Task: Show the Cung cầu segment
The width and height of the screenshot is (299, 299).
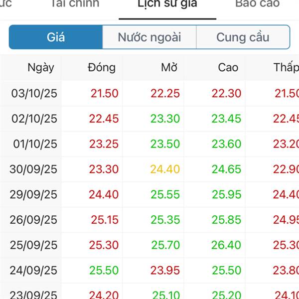Action: [x=243, y=37]
